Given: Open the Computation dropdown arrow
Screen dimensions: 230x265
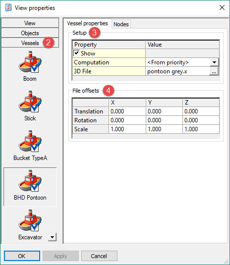Looking at the screenshot, I should (214, 62).
